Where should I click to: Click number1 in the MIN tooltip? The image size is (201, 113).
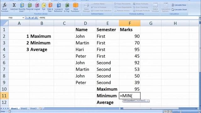[x=131, y=101]
